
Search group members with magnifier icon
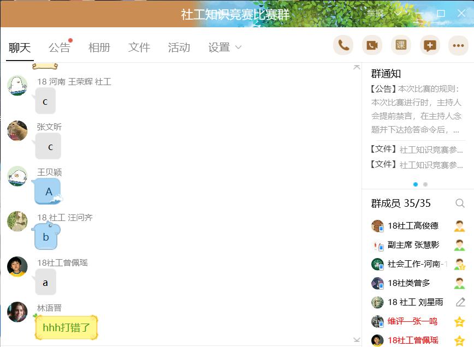460,204
